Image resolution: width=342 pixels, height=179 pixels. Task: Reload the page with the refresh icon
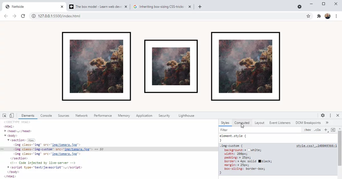click(23, 16)
